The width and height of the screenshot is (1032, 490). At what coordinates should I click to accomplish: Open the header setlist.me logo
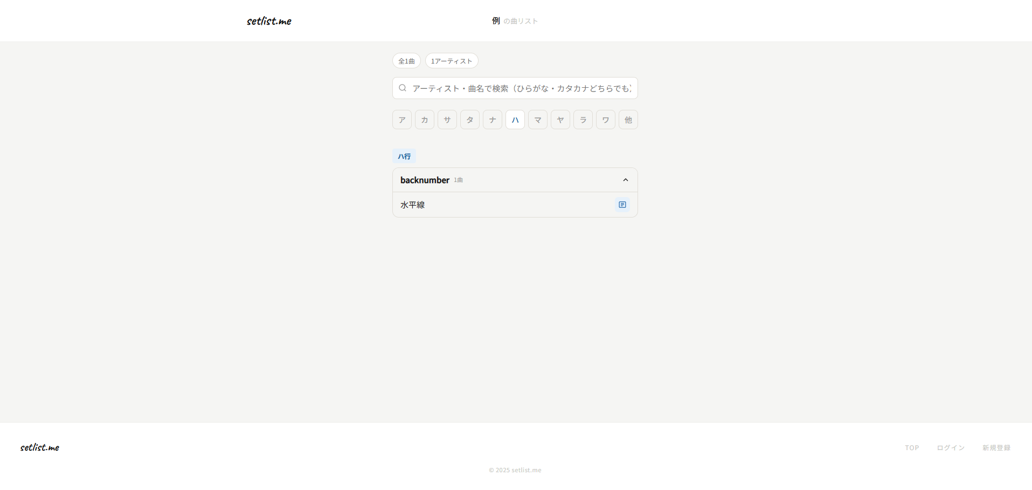(269, 21)
